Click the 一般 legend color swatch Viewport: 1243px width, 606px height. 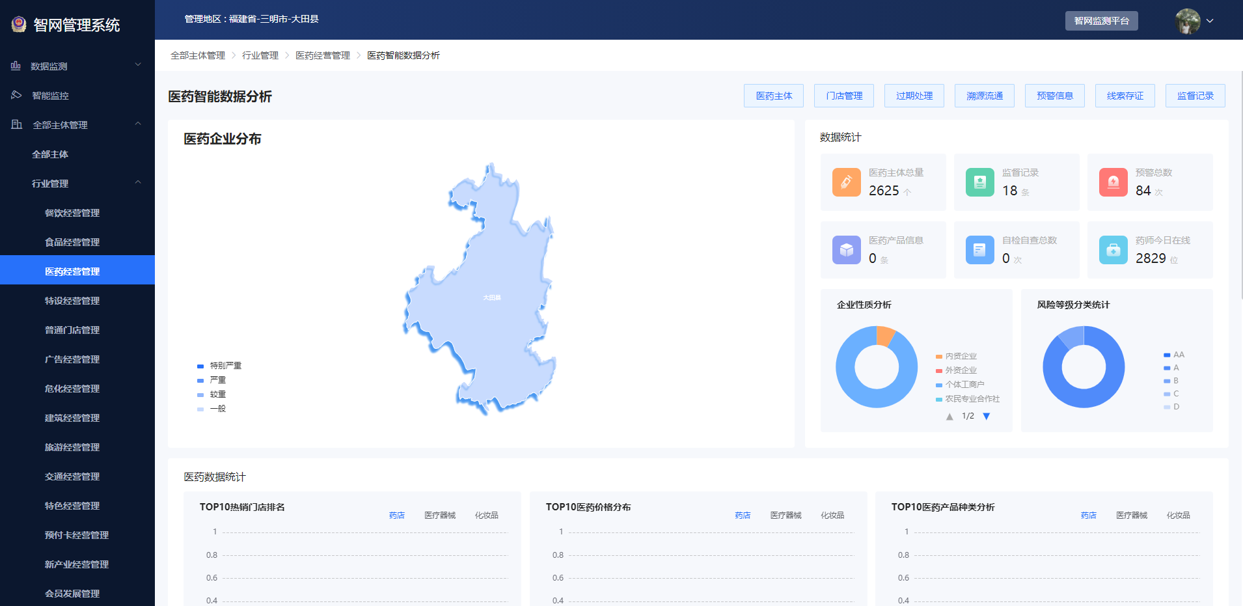(x=200, y=409)
